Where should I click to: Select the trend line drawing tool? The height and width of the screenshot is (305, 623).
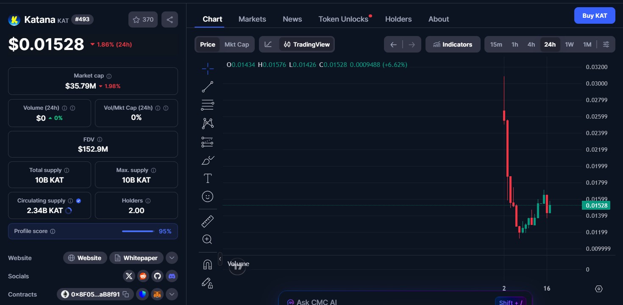click(207, 86)
